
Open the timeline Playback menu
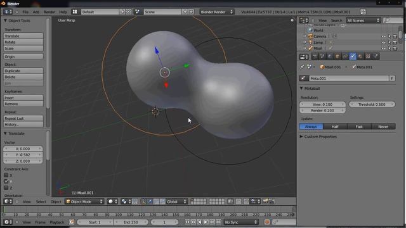click(56, 222)
